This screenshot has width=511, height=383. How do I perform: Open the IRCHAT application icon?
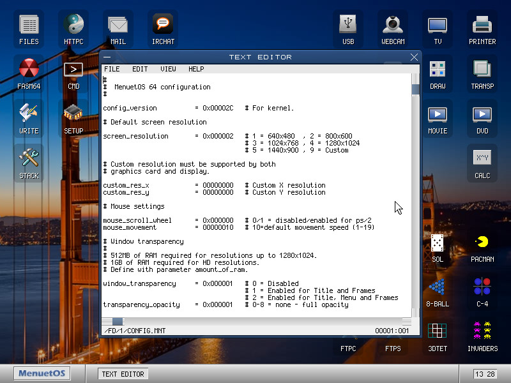pos(163,26)
